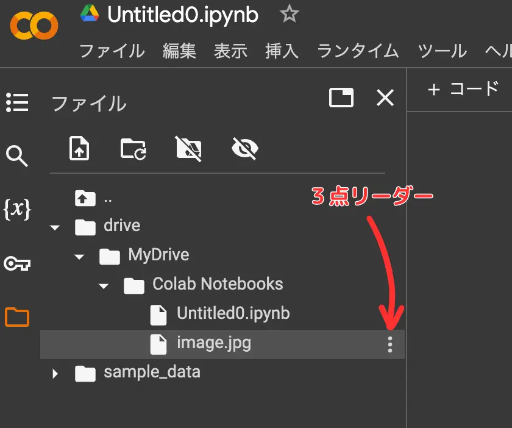Collapse the drive folder

55,227
